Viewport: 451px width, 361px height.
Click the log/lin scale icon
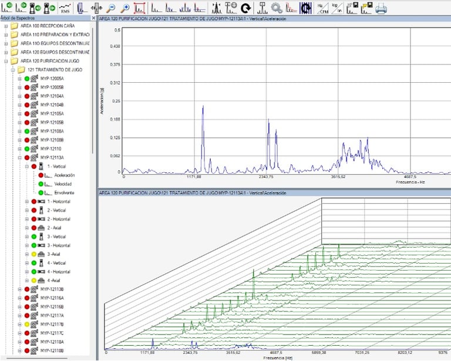[x=336, y=8]
